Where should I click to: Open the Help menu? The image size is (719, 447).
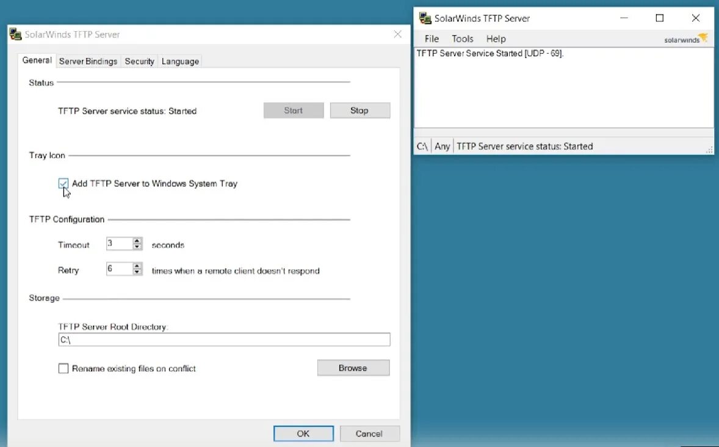pos(496,39)
